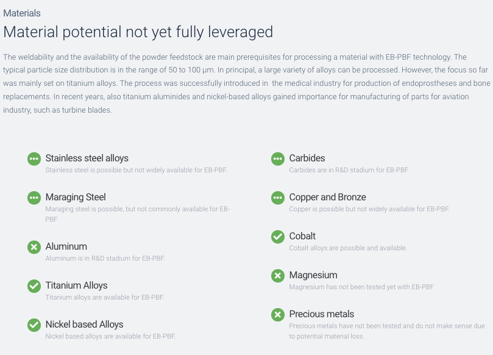Click the ellipsis icon next to Carbides
This screenshot has height=355, width=493.
point(278,159)
